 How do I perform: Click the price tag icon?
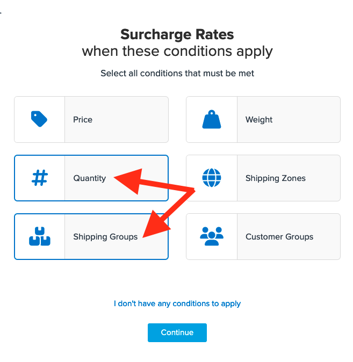coord(39,119)
